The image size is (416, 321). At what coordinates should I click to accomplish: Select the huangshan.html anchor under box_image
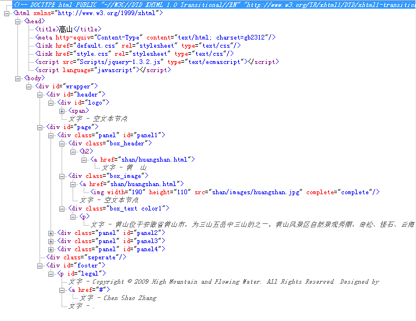point(131,184)
